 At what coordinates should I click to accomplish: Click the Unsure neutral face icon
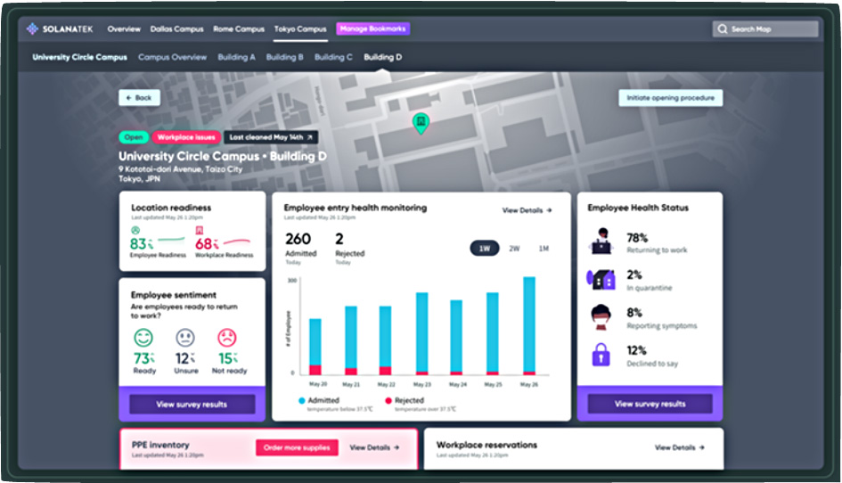[x=185, y=339]
